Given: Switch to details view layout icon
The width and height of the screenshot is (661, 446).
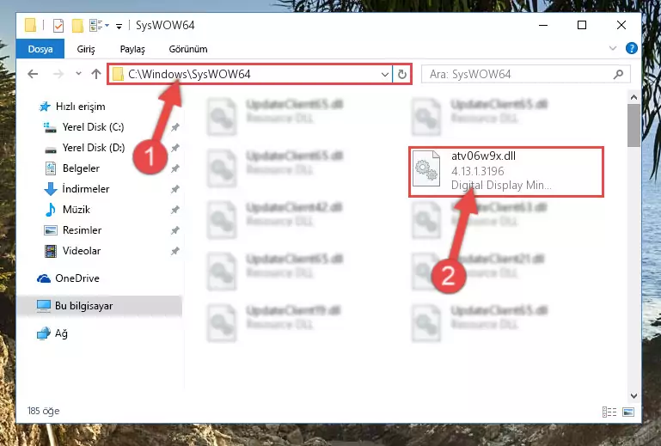Looking at the screenshot, I should point(609,412).
